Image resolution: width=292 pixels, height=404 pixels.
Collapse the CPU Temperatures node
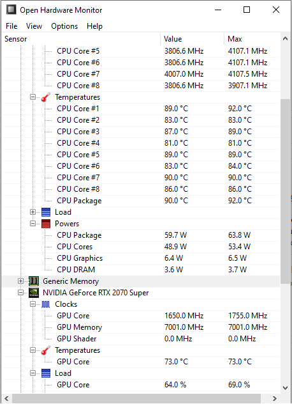point(33,97)
